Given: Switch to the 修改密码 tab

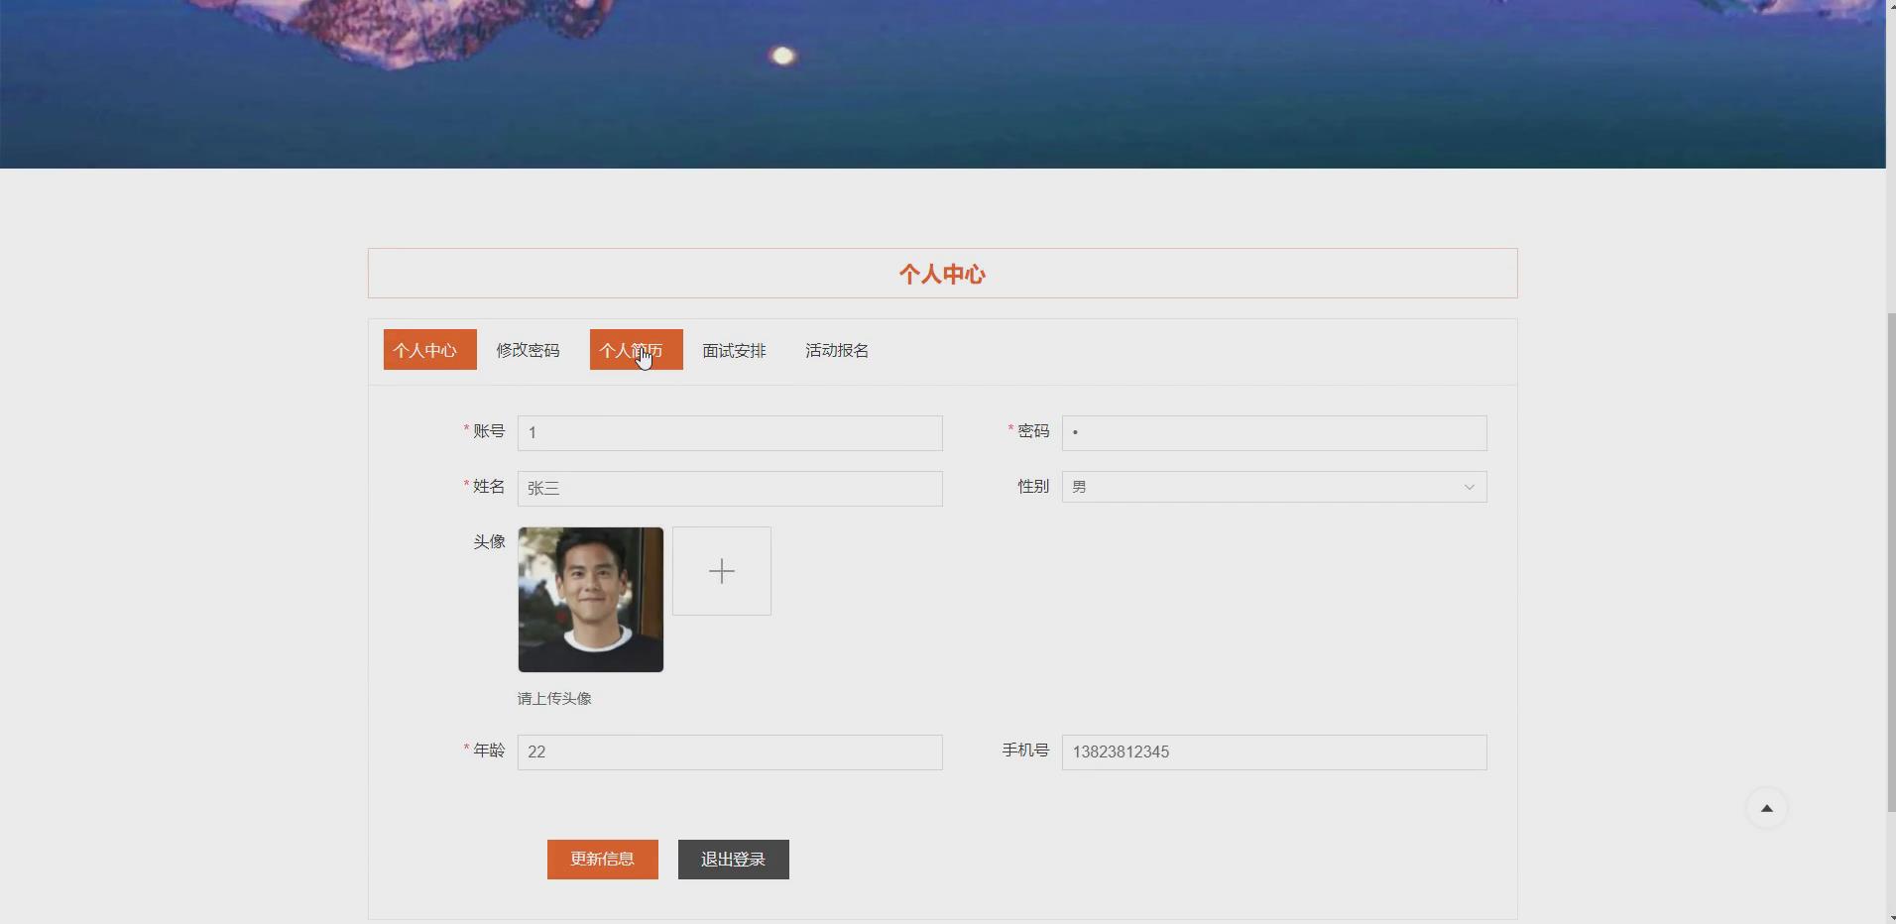Looking at the screenshot, I should [528, 350].
